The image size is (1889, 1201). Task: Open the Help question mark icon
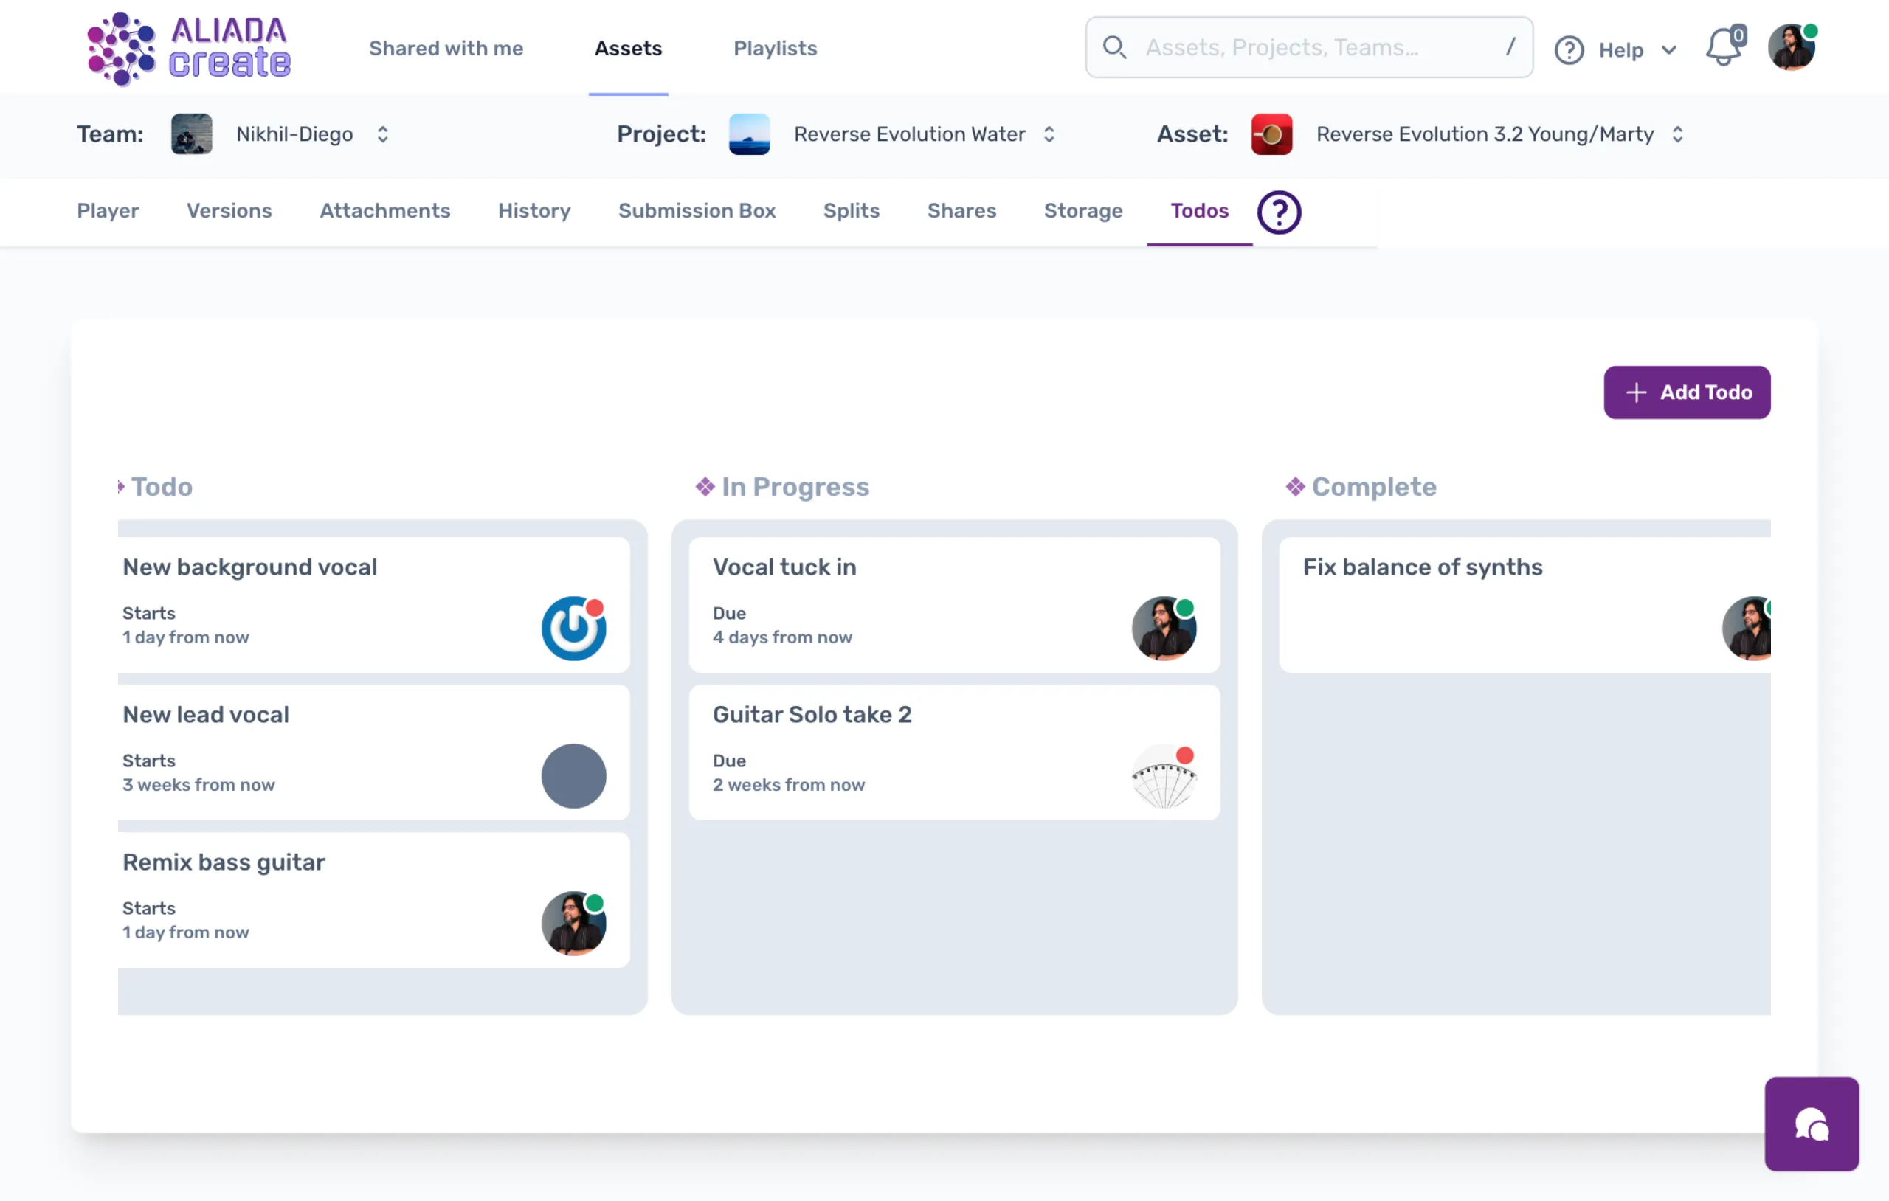tap(1568, 49)
